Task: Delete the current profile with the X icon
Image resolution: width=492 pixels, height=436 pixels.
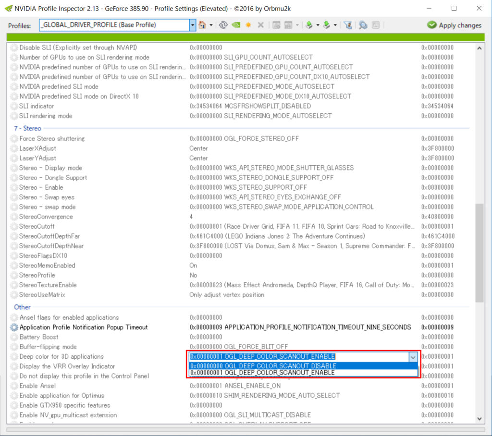Action: point(260,25)
